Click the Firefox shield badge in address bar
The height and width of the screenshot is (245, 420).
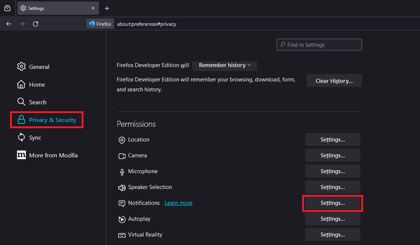(x=100, y=24)
